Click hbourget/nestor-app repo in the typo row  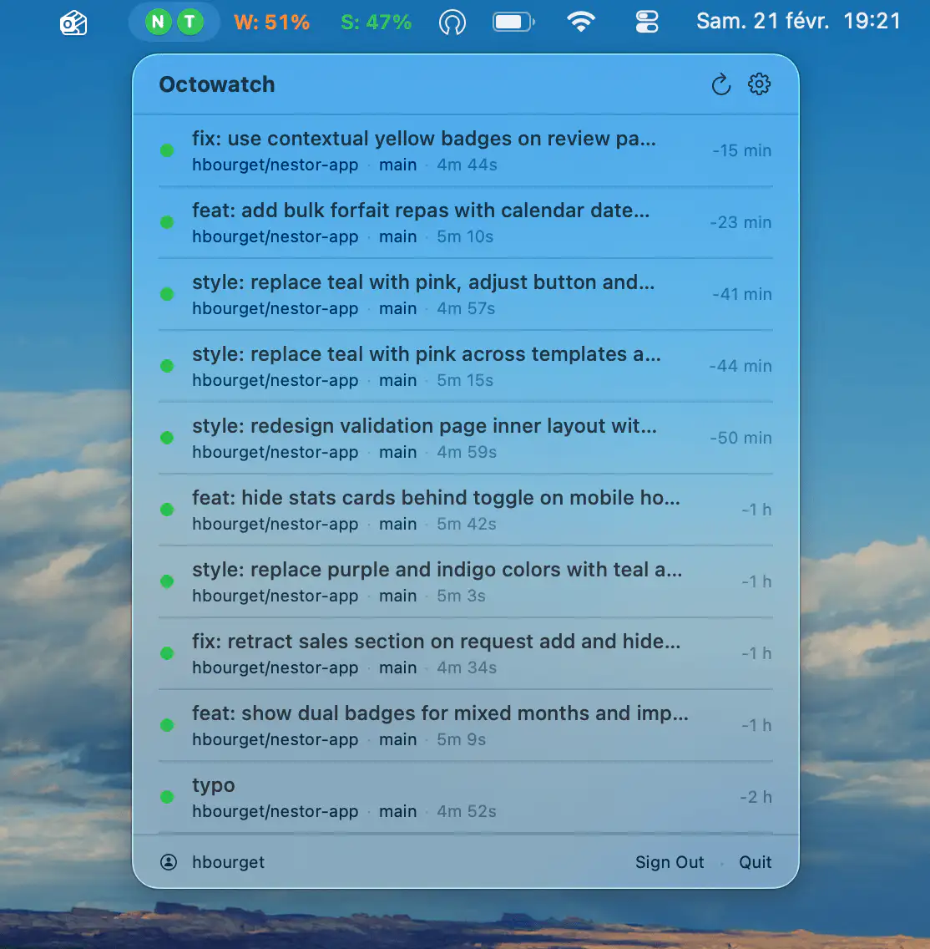point(275,812)
